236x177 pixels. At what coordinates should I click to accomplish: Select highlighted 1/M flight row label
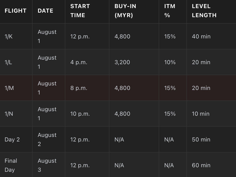9,88
